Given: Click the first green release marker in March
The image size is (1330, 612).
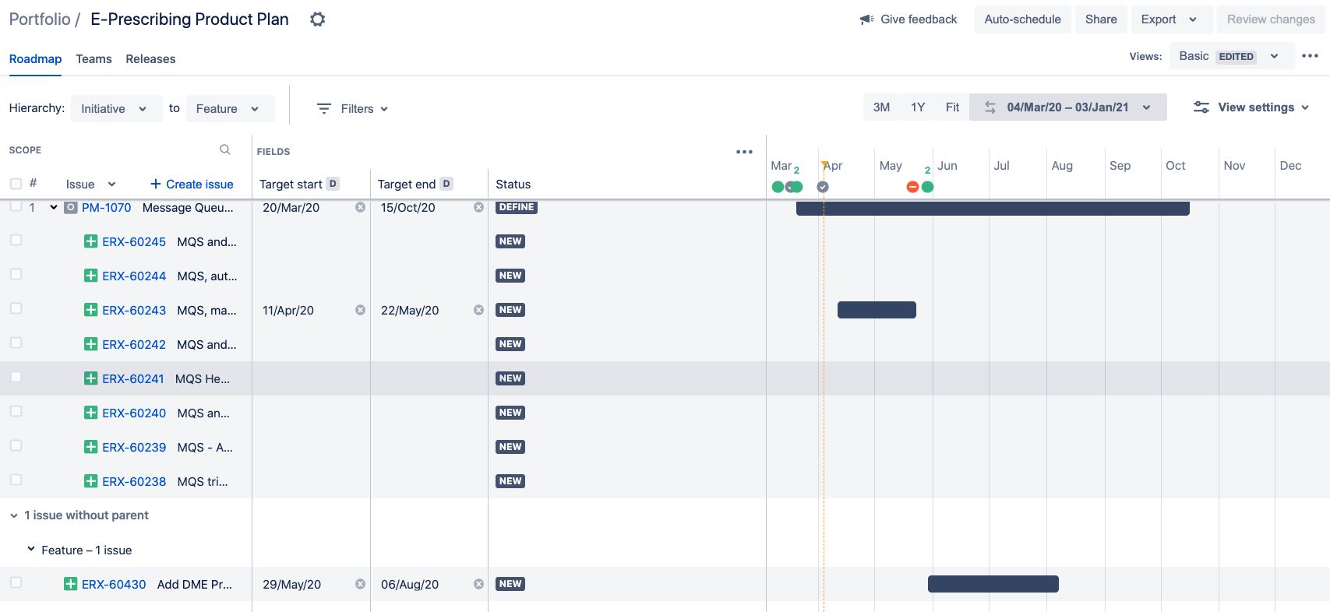Looking at the screenshot, I should point(778,187).
